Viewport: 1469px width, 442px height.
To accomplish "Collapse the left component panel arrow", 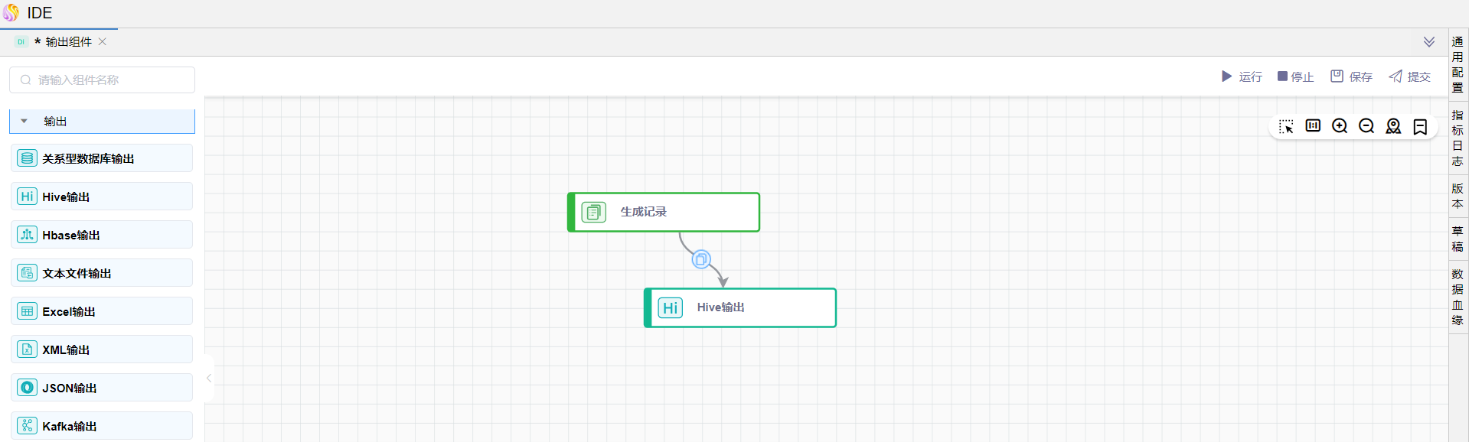I will point(209,378).
